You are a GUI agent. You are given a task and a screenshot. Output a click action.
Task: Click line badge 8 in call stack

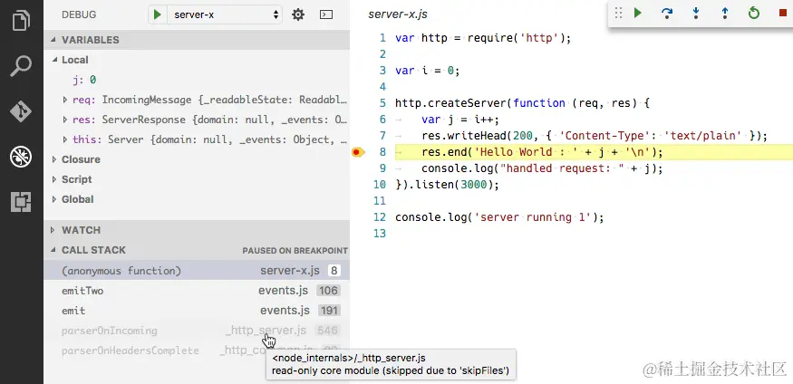(x=334, y=271)
